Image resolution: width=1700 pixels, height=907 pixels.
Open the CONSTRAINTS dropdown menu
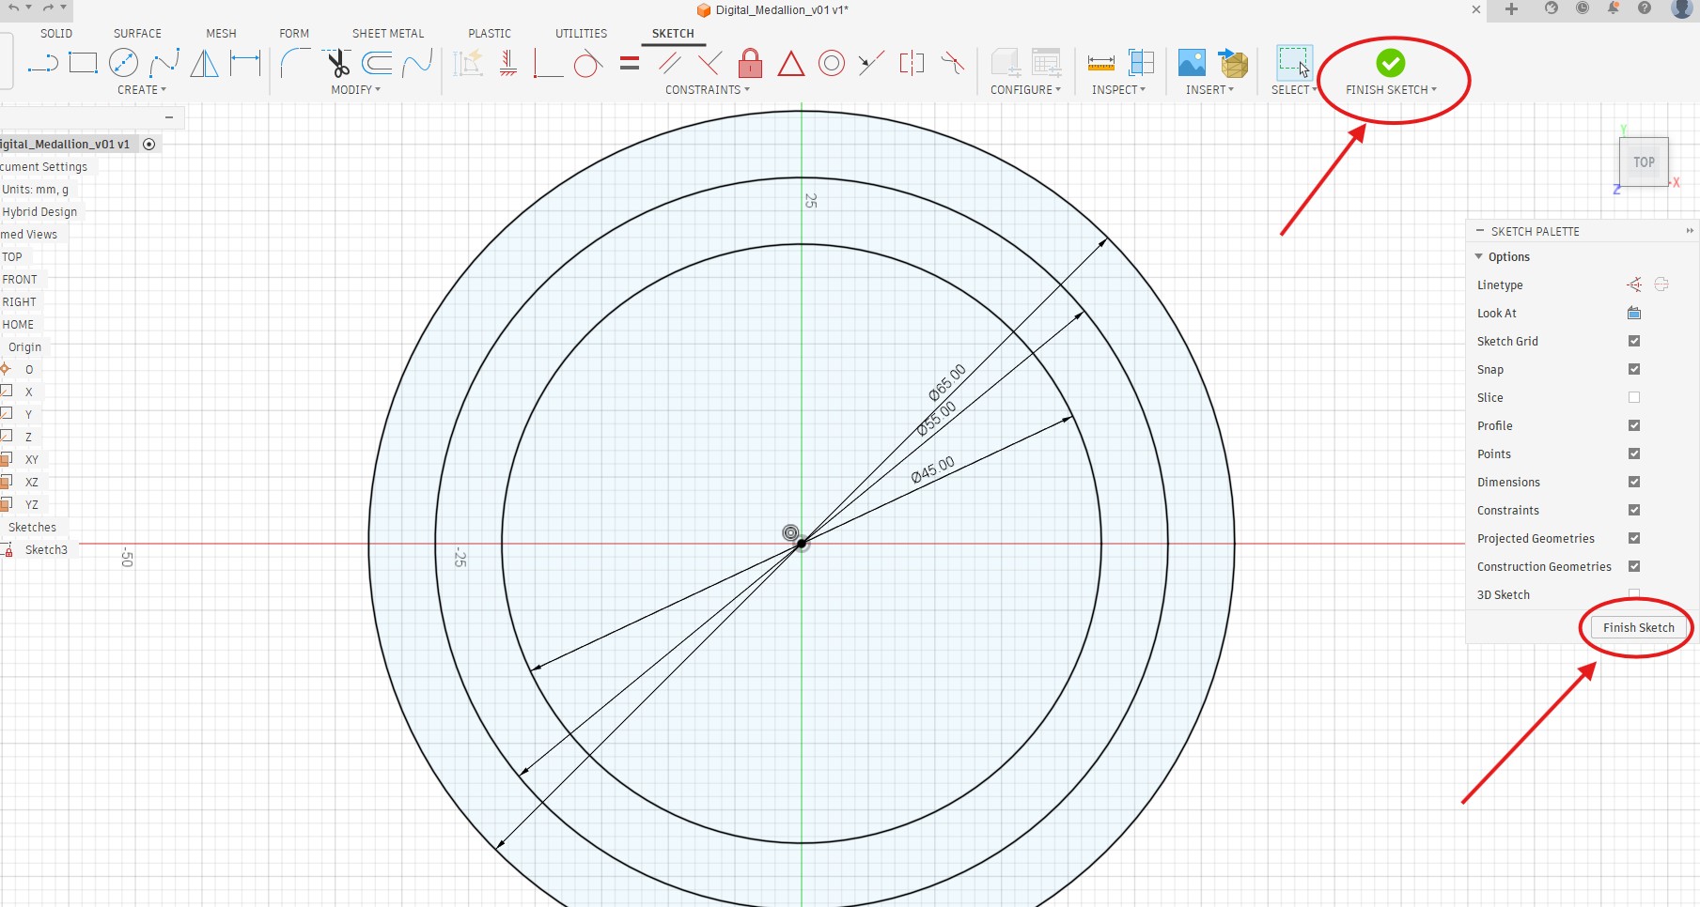(708, 90)
